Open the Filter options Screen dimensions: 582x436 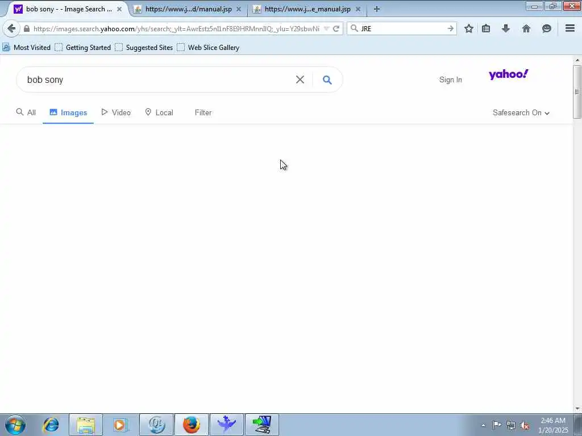click(203, 112)
